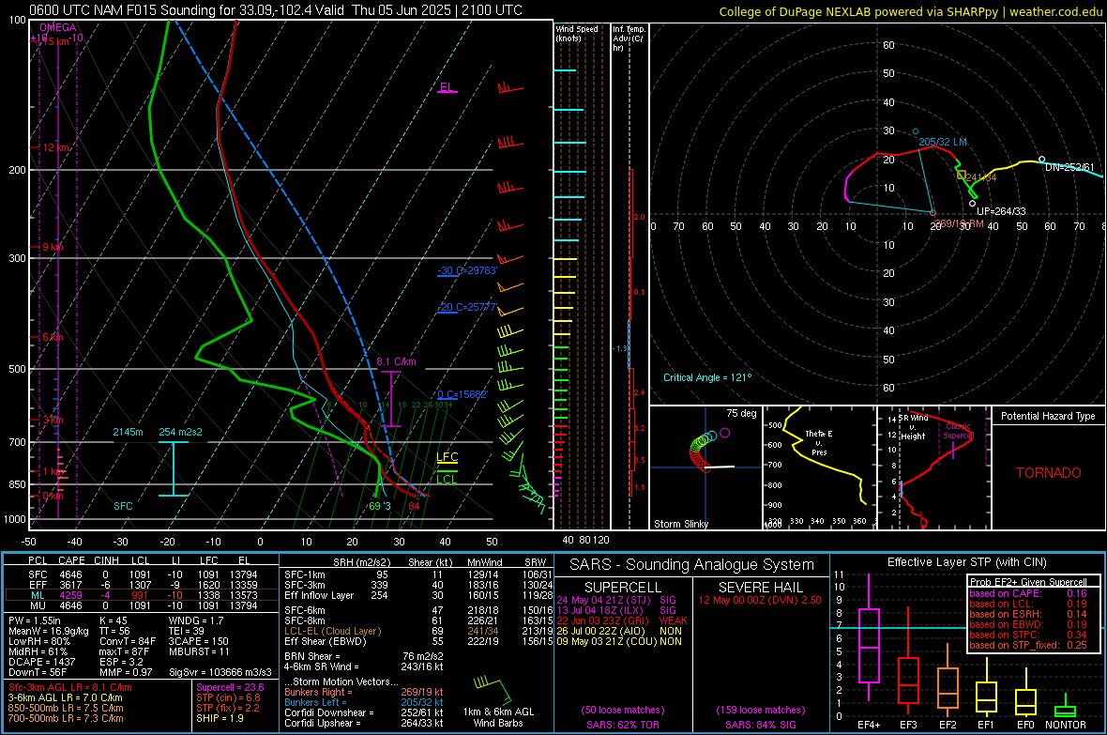Click the red TORNADO hazard text
The width and height of the screenshot is (1107, 735).
coord(1049,473)
